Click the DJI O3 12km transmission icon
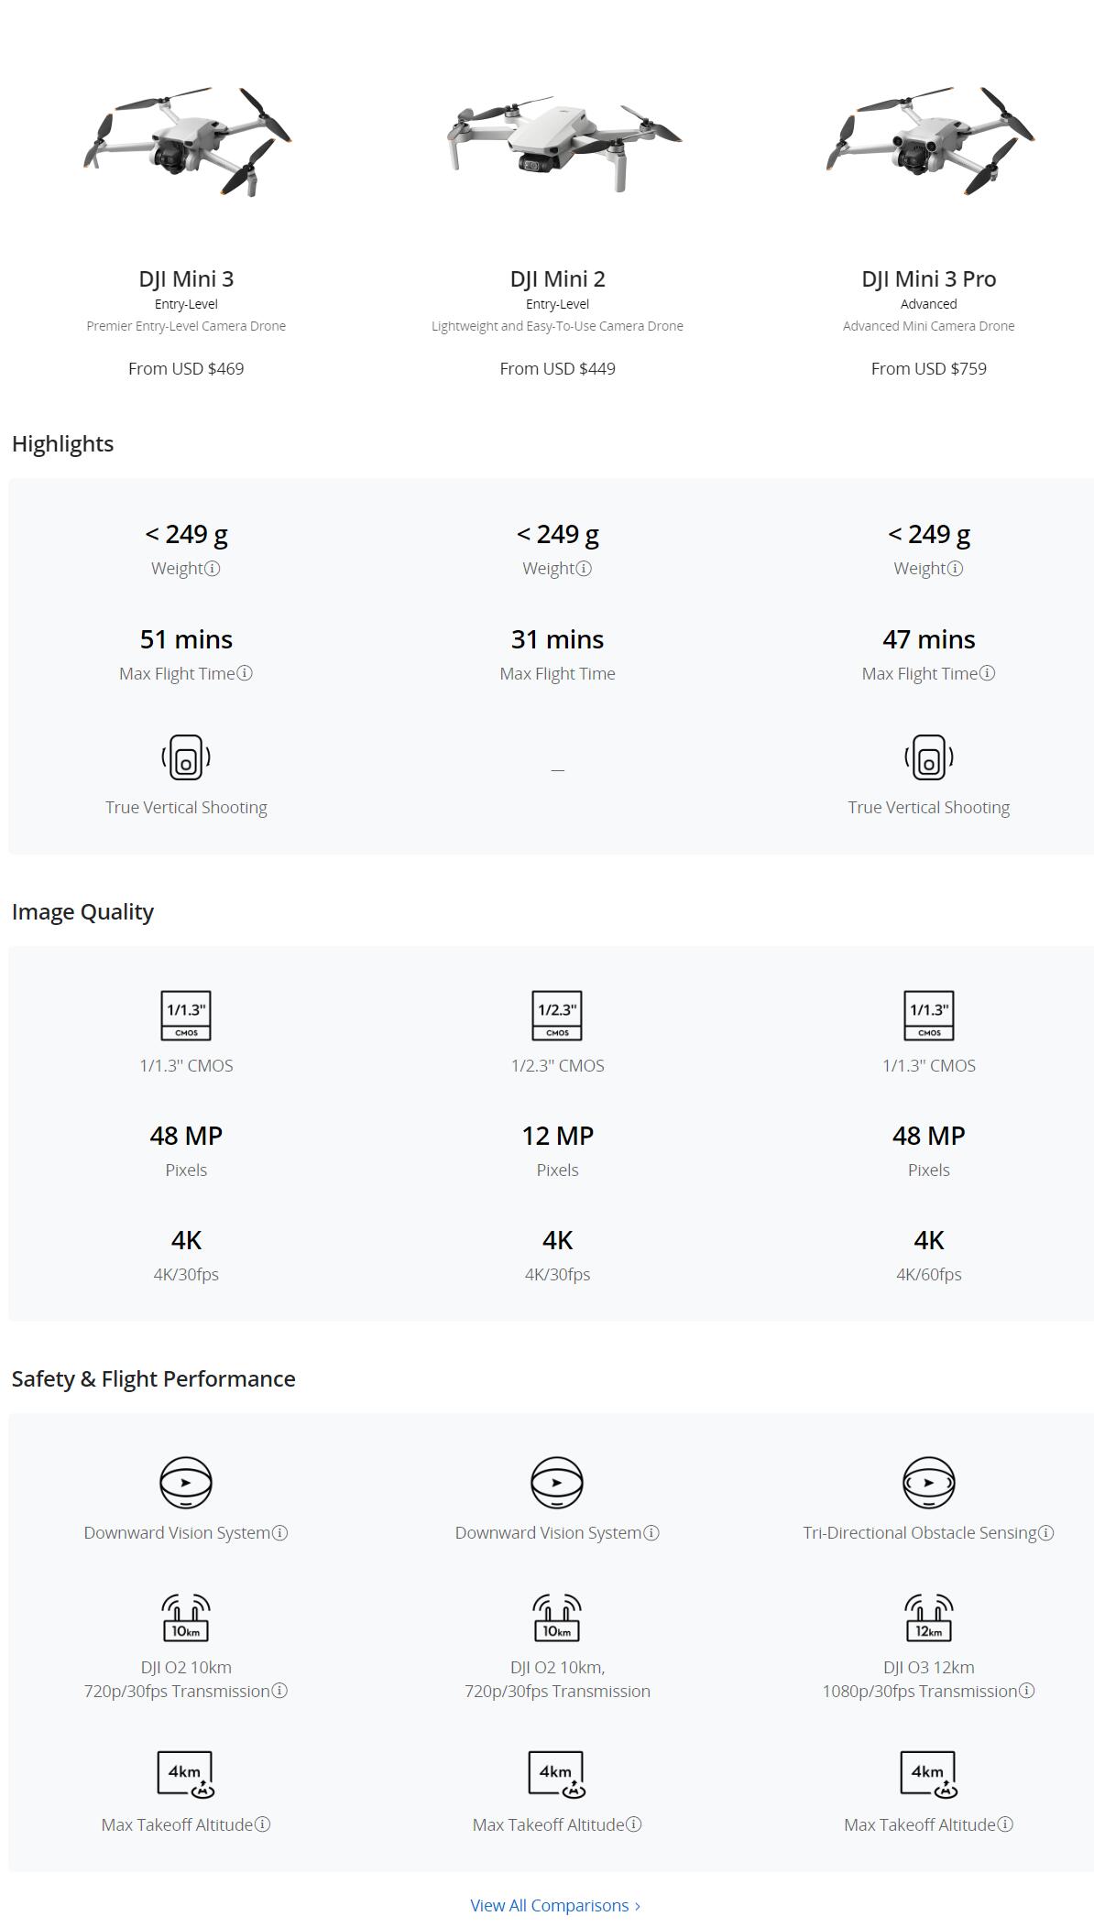Viewport: 1094px width, 1927px height. [928, 1617]
